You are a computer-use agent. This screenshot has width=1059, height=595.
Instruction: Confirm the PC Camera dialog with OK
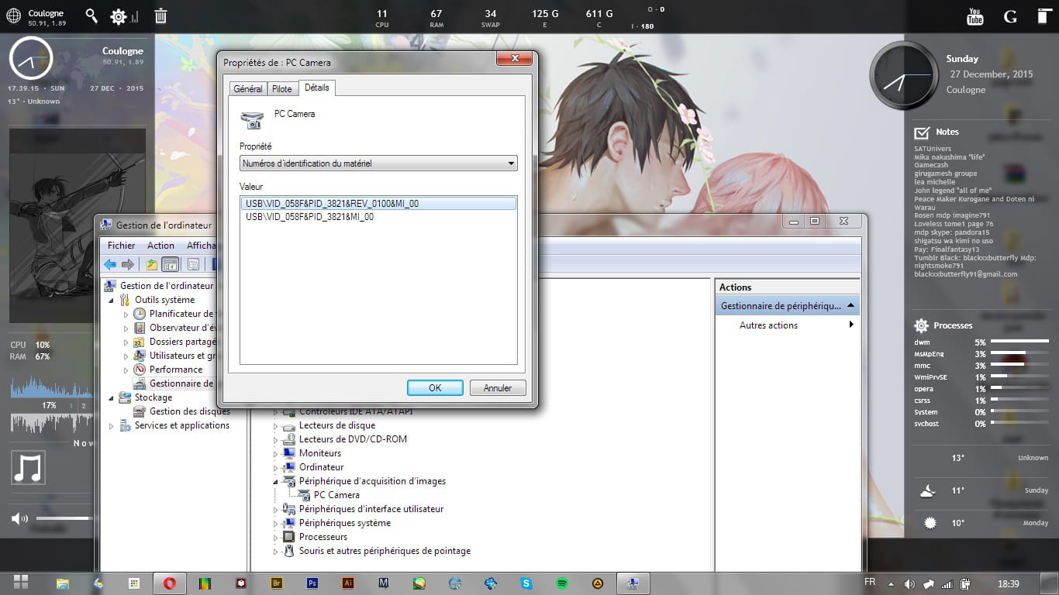(x=435, y=387)
